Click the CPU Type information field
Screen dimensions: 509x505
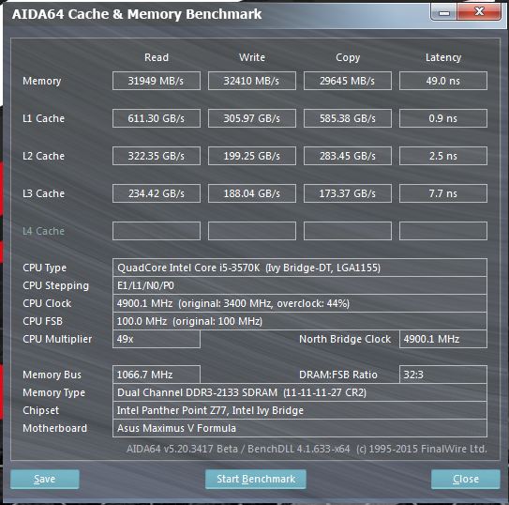(x=300, y=268)
